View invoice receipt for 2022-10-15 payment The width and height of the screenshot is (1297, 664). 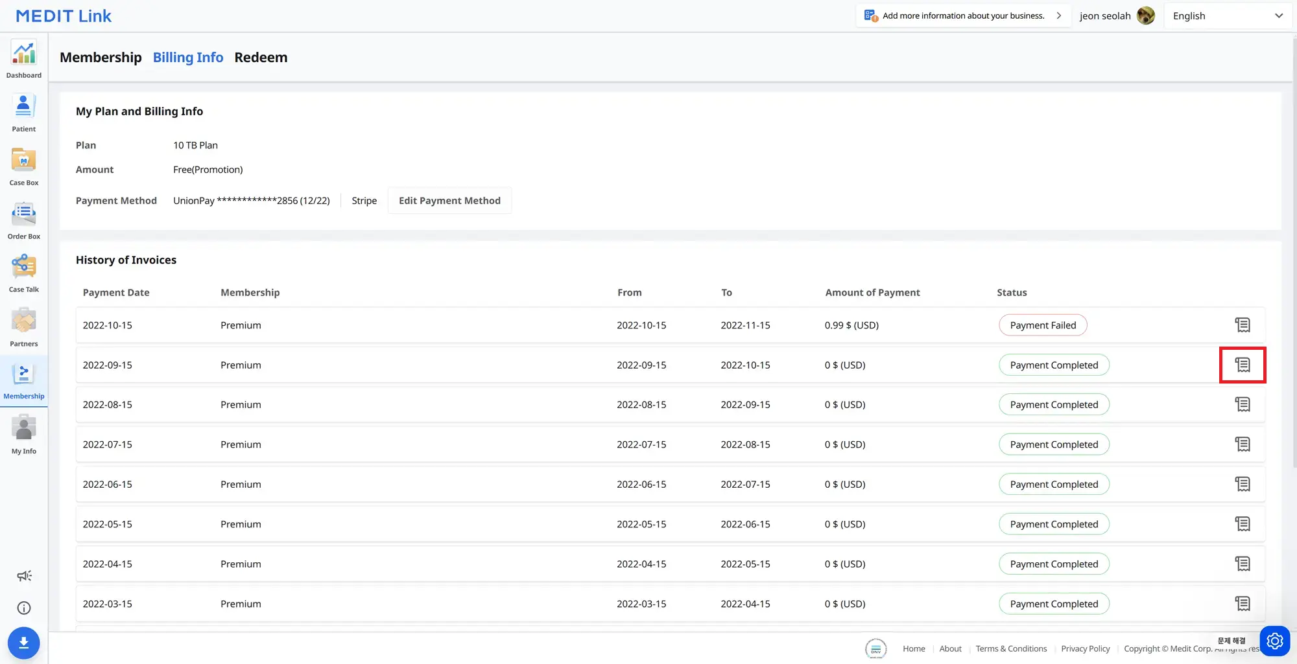point(1243,325)
